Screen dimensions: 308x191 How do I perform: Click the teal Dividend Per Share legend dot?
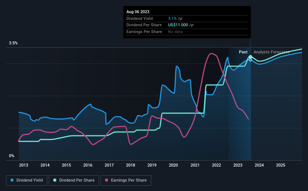click(x=55, y=180)
